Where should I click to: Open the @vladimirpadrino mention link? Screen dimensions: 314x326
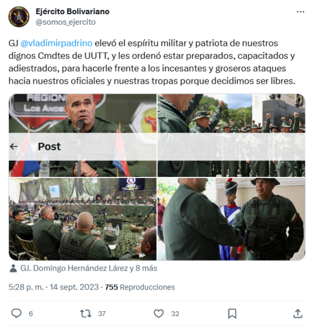(x=57, y=43)
